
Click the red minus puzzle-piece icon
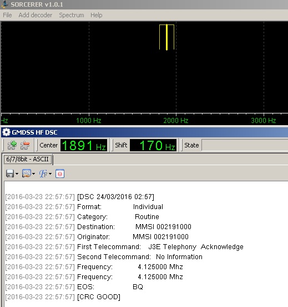(25, 145)
